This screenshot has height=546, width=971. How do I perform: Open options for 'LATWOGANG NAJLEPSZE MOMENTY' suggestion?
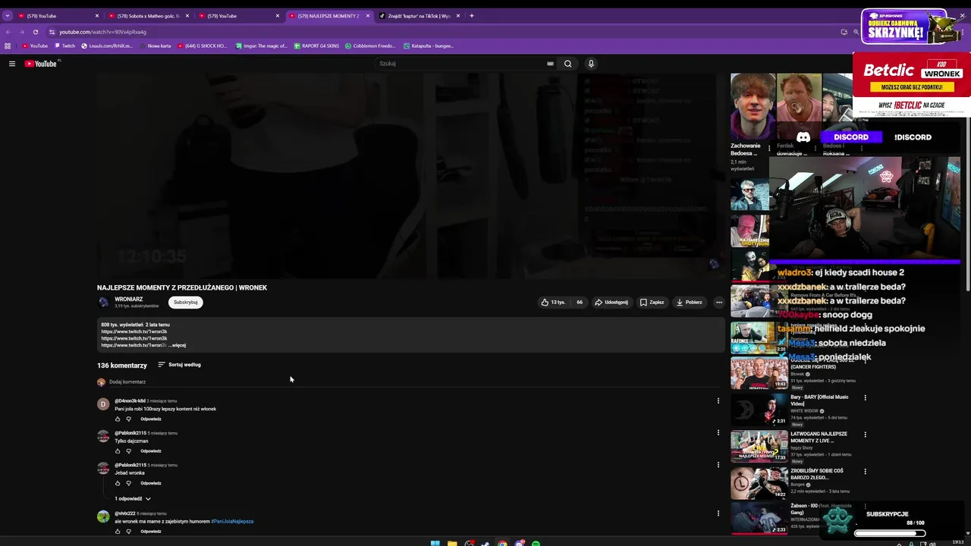[865, 435]
